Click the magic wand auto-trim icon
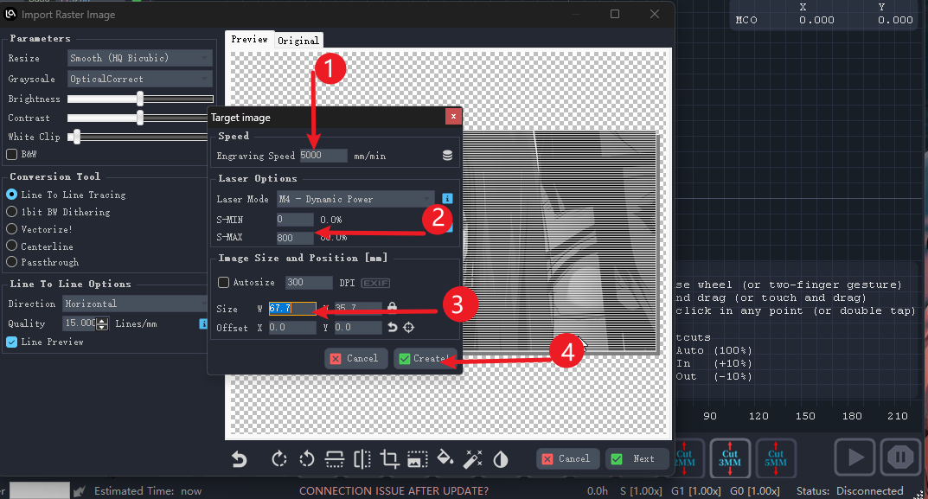928x499 pixels. tap(472, 459)
